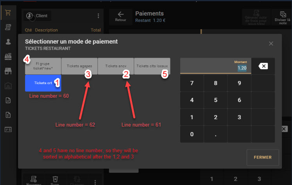Image resolution: width=292 pixels, height=185 pixels.
Task: Open the shopping cart sidebar icon
Action: (x=8, y=12)
